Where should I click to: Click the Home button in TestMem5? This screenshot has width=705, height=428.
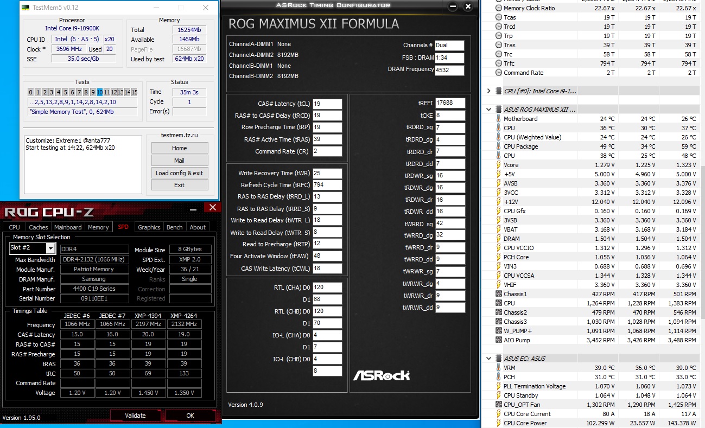pyautogui.click(x=180, y=148)
